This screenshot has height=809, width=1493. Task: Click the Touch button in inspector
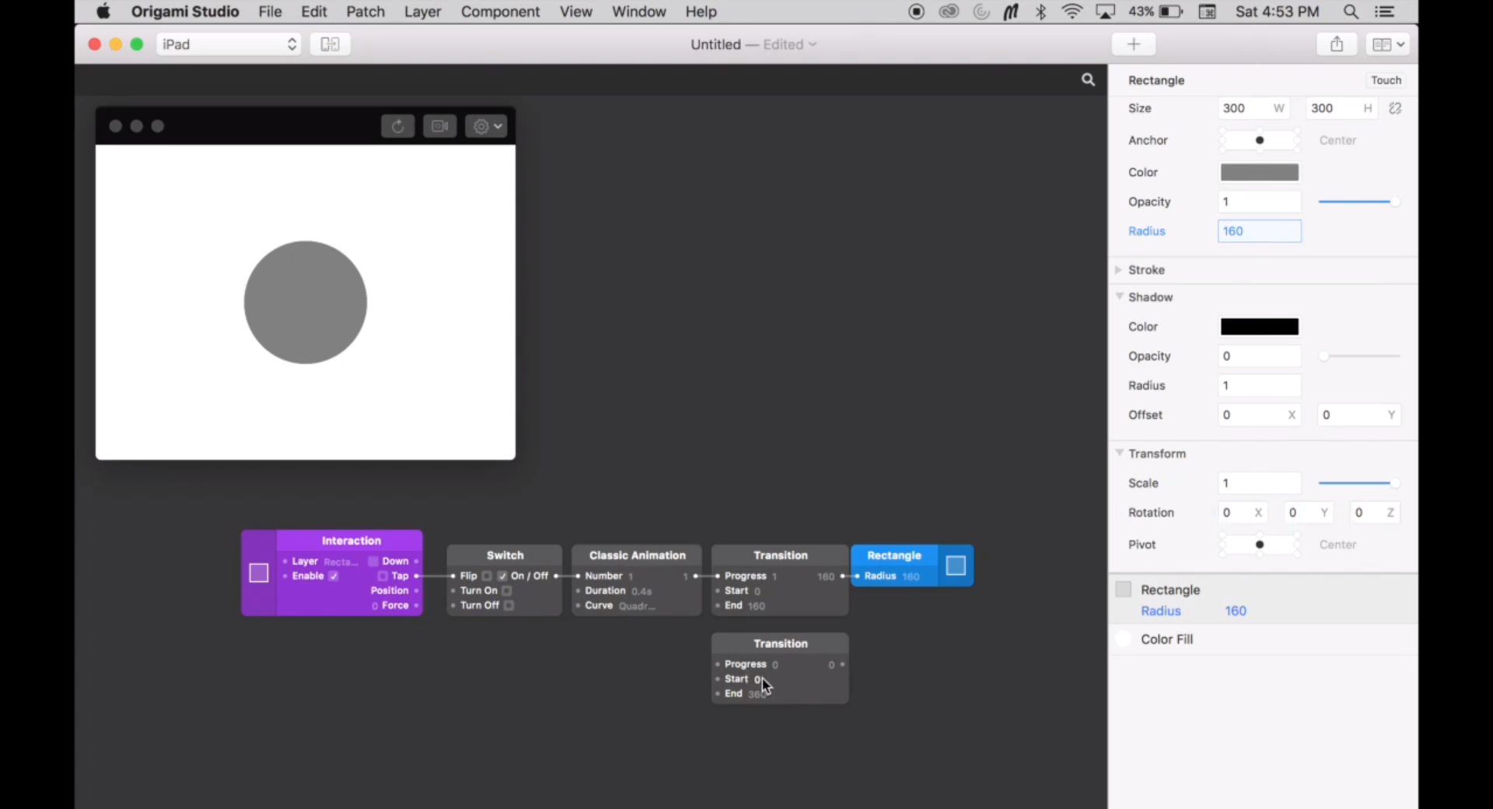1386,80
